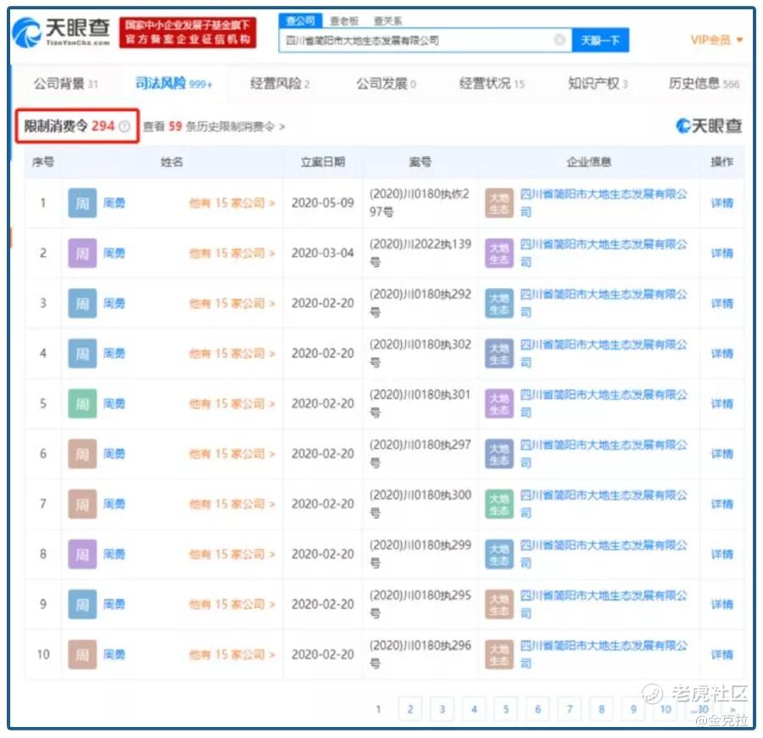Click the 大地生态 company logo in row 10
The width and height of the screenshot is (763, 738).
click(499, 654)
